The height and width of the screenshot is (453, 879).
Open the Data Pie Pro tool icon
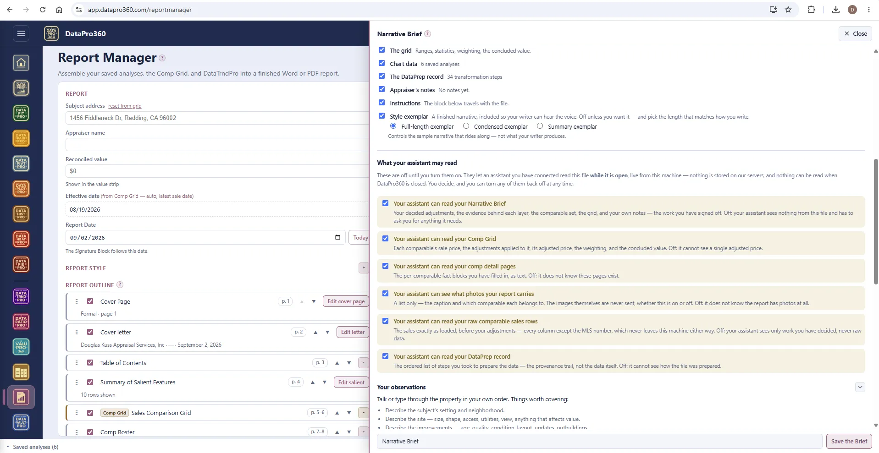click(x=21, y=264)
